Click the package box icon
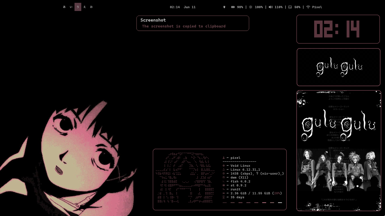 [224, 174]
